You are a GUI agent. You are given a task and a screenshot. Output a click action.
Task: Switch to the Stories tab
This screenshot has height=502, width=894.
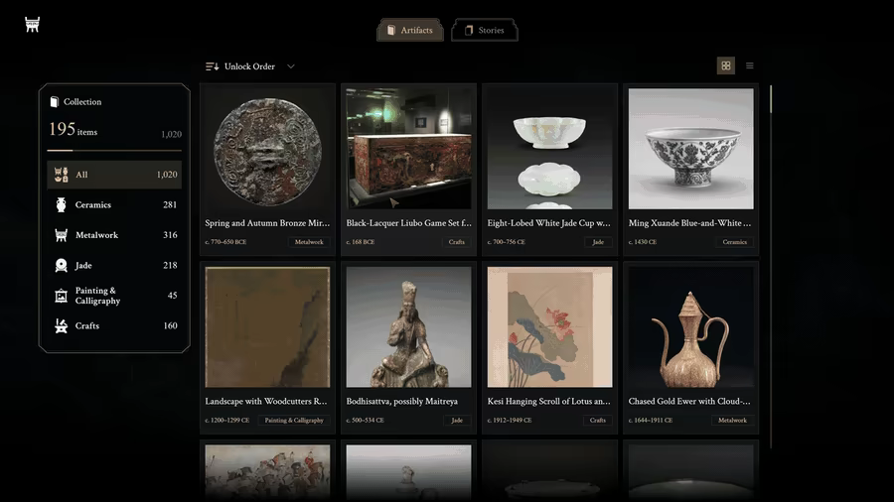485,30
